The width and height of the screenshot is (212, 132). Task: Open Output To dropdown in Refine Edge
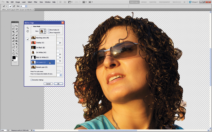61,75
